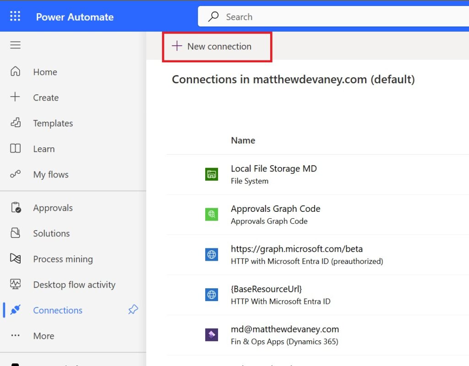Click the File System connector icon
Viewport: 469px width, 366px height.
(212, 174)
